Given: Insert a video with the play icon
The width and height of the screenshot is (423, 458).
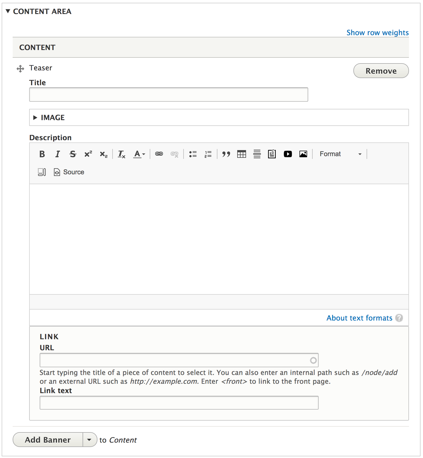Looking at the screenshot, I should (288, 154).
